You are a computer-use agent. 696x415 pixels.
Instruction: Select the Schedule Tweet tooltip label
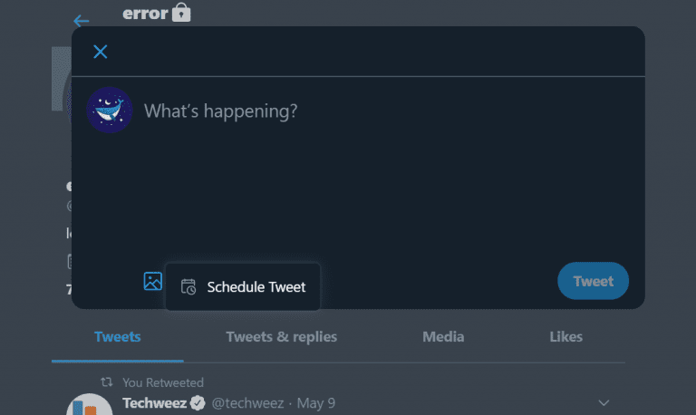(x=256, y=287)
